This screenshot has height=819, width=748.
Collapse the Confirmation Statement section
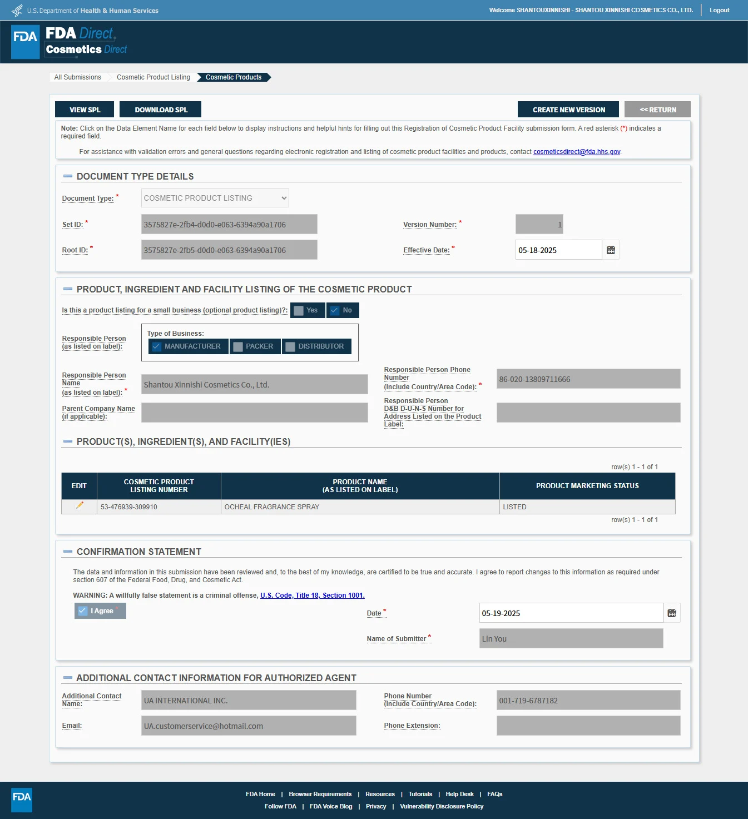coord(68,552)
